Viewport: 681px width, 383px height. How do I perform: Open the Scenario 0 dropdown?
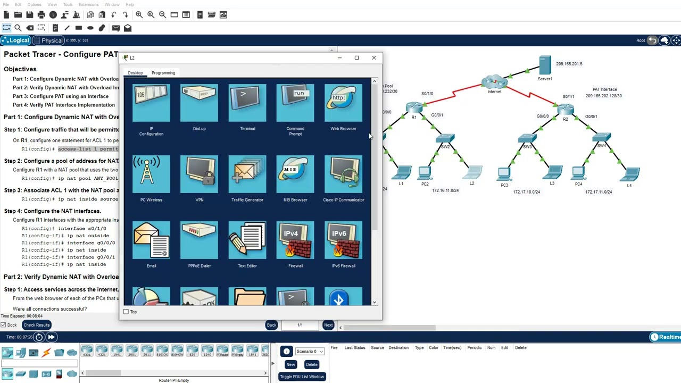click(x=310, y=352)
